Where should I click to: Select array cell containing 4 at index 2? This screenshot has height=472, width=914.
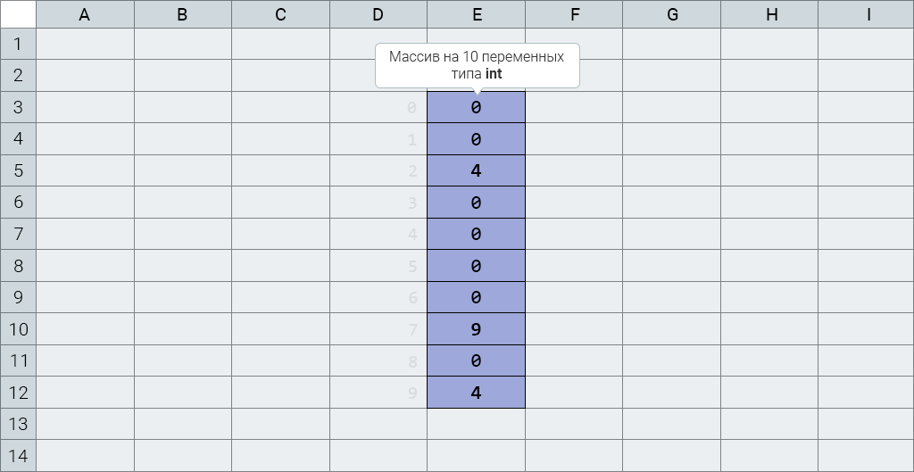[x=476, y=170]
